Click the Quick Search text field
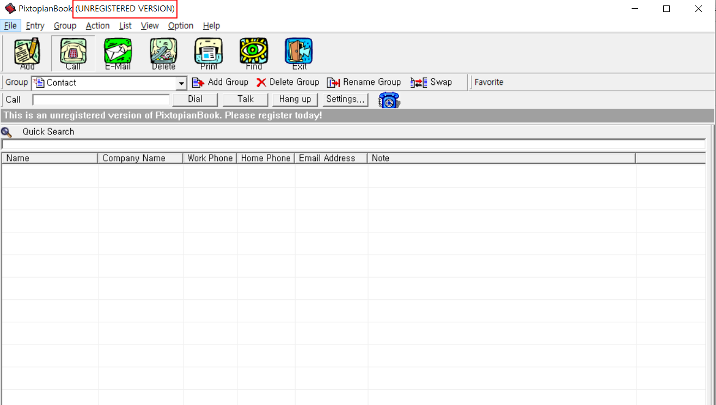 354,144
